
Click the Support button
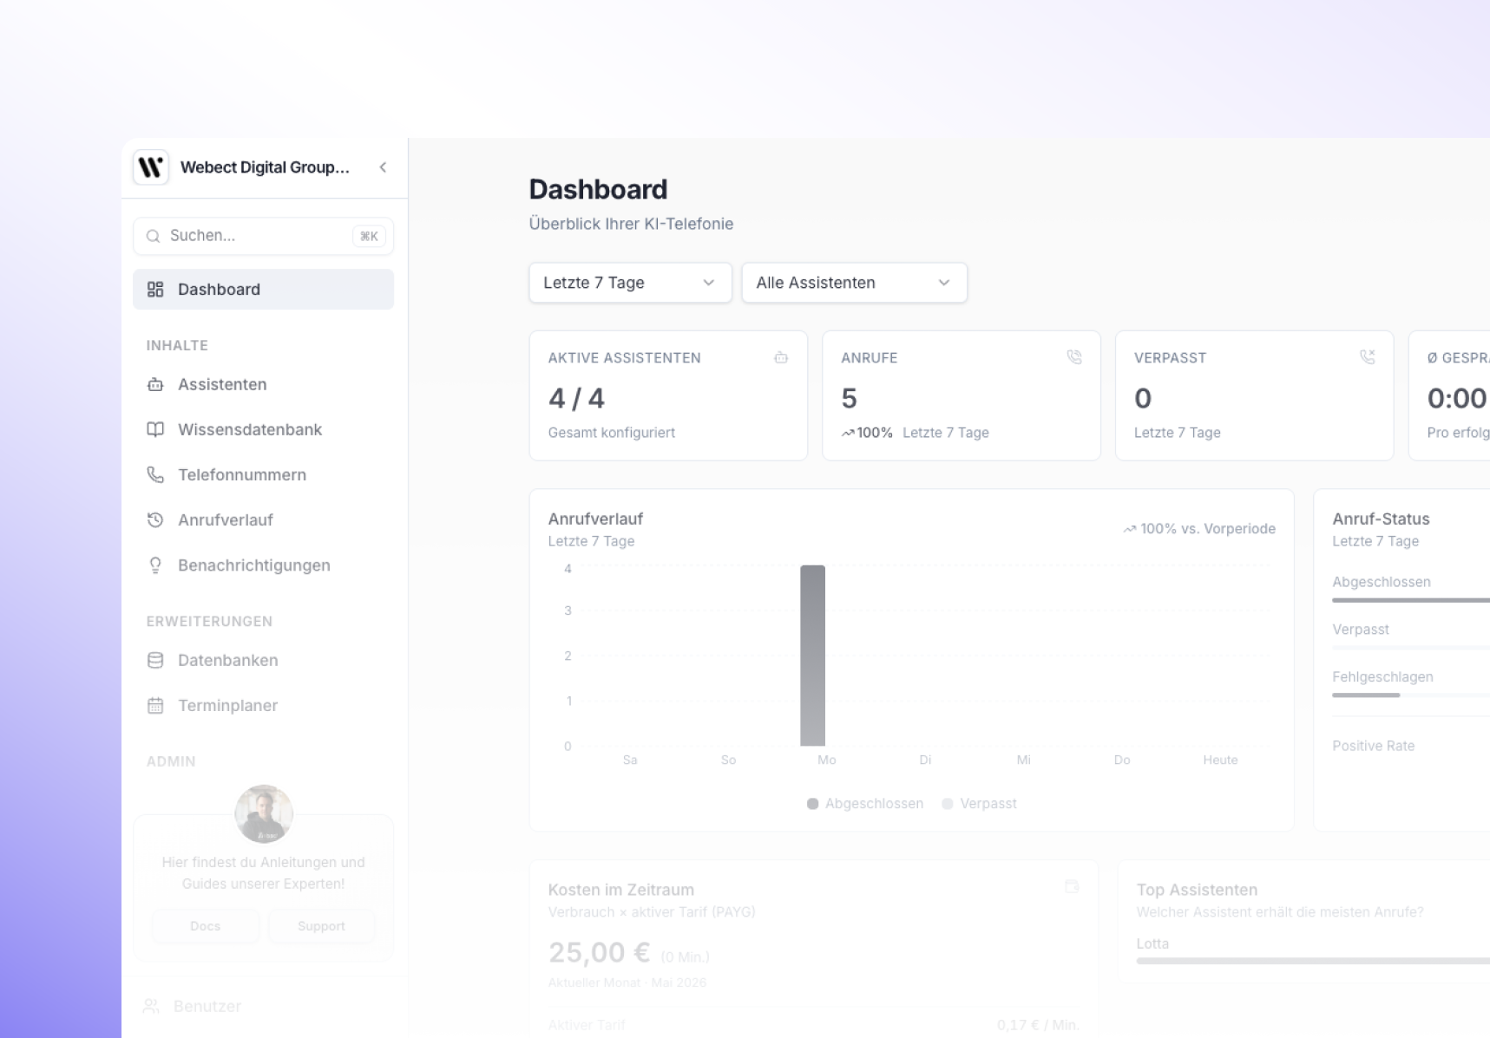click(x=321, y=926)
